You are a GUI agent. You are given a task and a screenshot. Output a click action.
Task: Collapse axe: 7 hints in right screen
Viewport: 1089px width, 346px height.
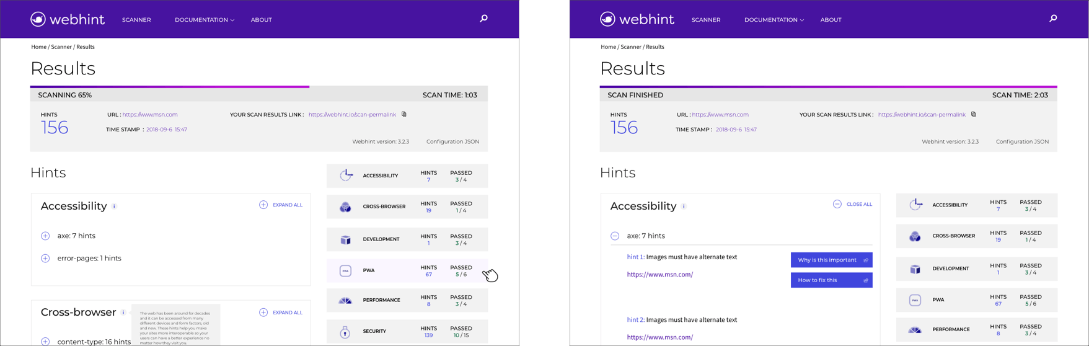(615, 236)
